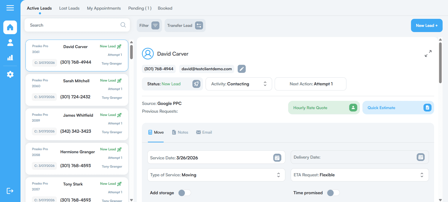Viewport: 448px width, 202px height.
Task: Open the Contacts sidebar icon
Action: (10, 42)
